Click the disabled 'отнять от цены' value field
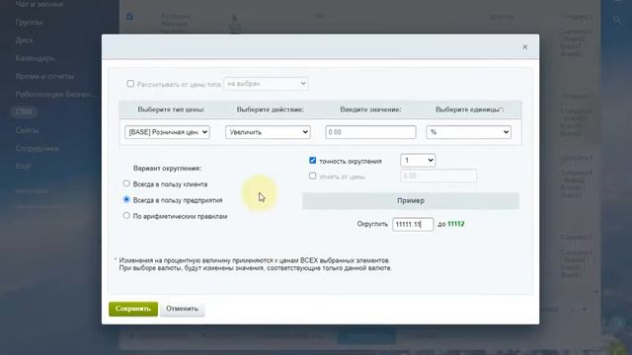Viewport: 632px width, 355px height. pos(438,176)
